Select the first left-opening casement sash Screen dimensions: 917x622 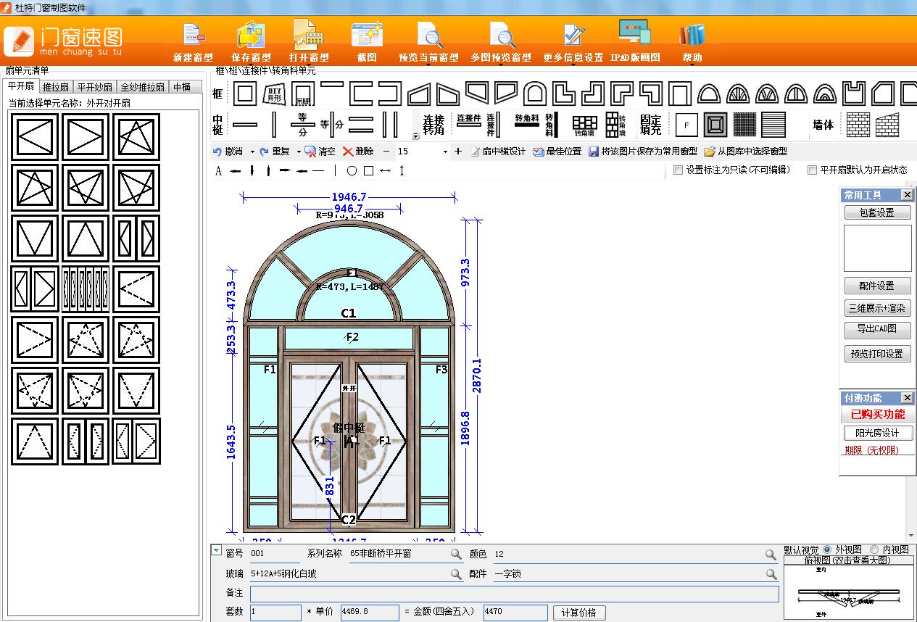click(35, 136)
